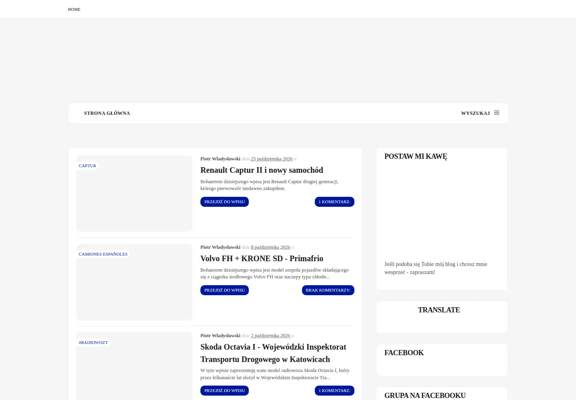
Task: Open the Renault Captur II post title
Action: coord(262,170)
